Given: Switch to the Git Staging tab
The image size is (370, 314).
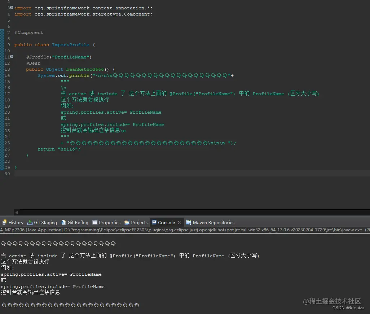Looking at the screenshot, I should pyautogui.click(x=42, y=222).
